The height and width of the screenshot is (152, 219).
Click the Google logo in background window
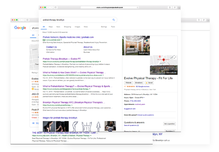[20, 28]
